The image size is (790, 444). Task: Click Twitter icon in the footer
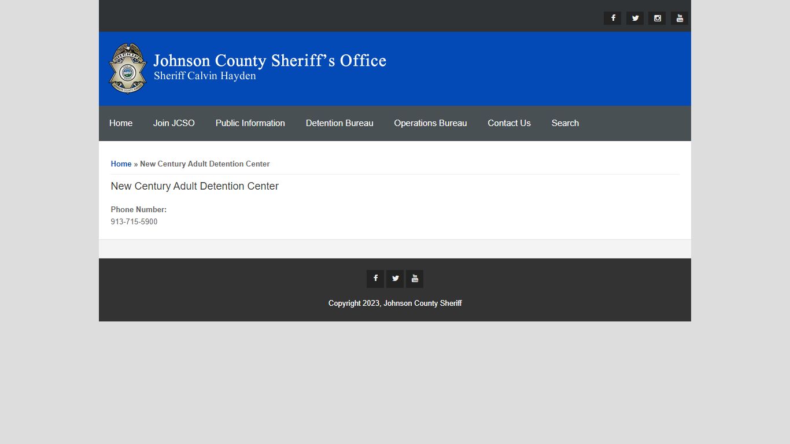tap(395, 279)
